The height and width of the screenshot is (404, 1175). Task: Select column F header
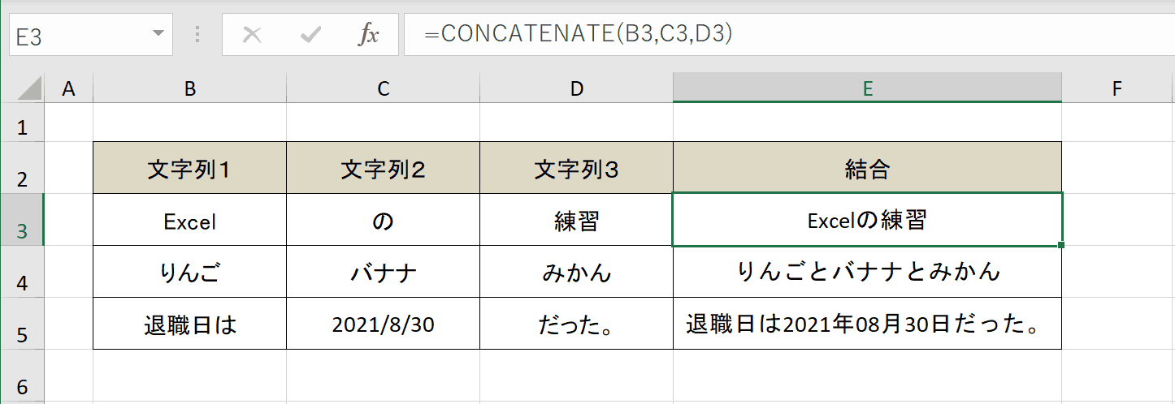1117,88
